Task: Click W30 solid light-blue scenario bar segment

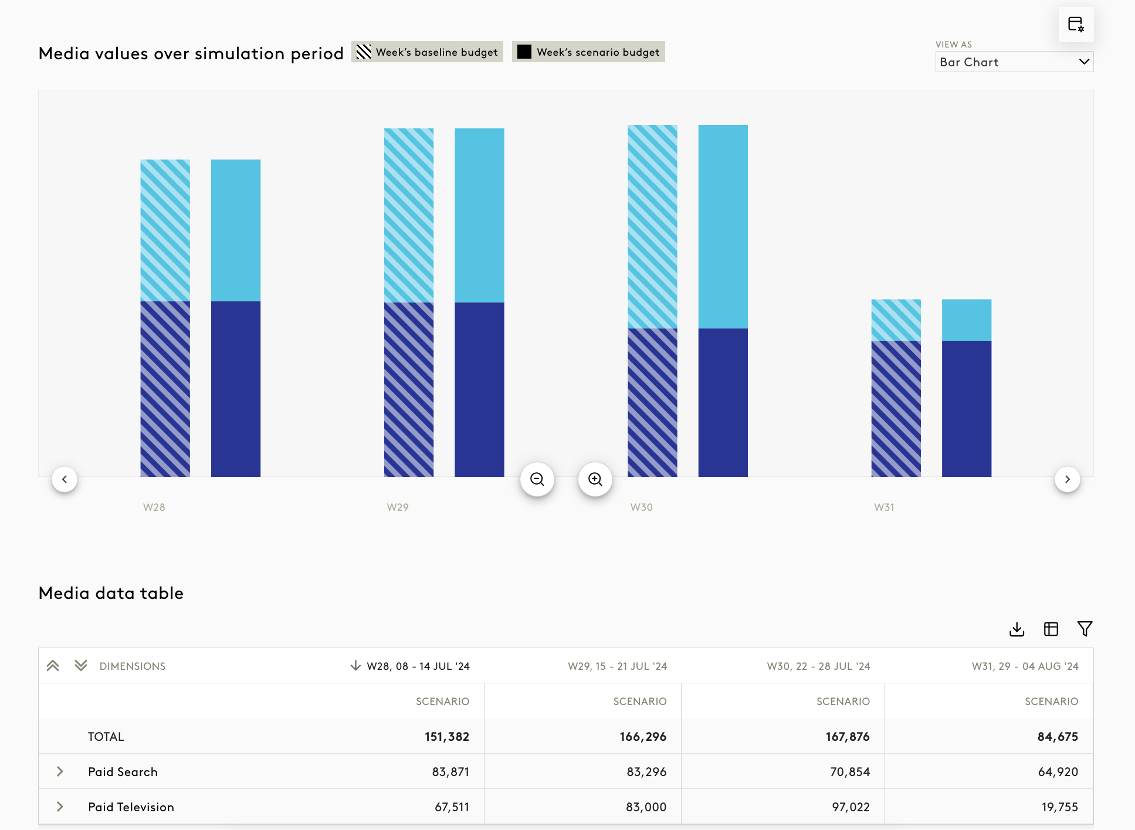Action: [723, 226]
